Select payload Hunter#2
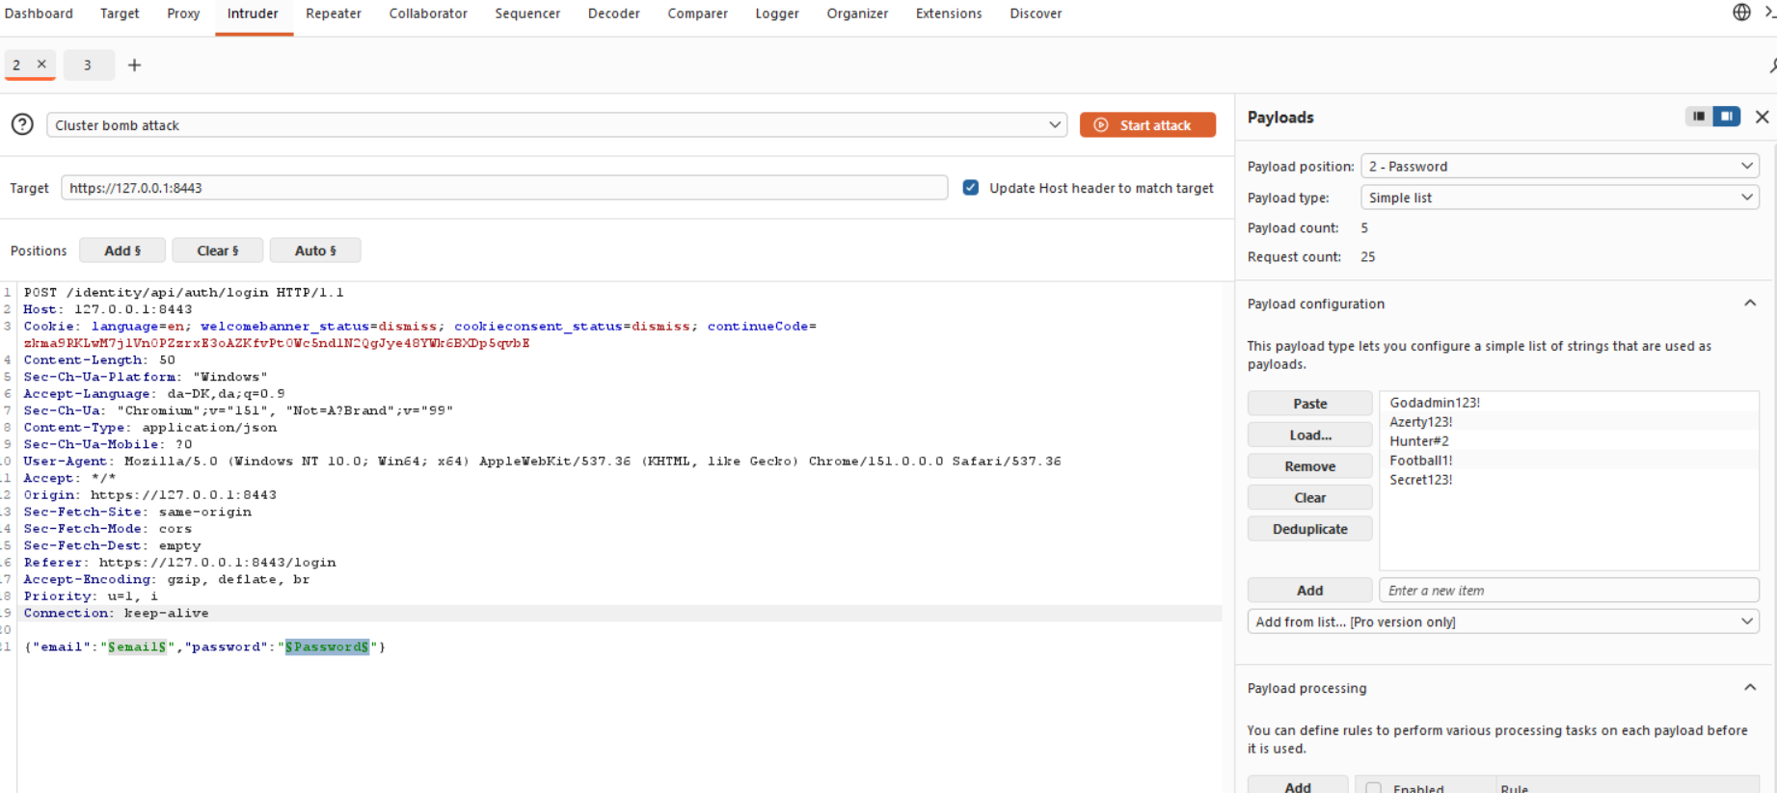Screen dimensions: 1777x793 pyautogui.click(x=1418, y=441)
